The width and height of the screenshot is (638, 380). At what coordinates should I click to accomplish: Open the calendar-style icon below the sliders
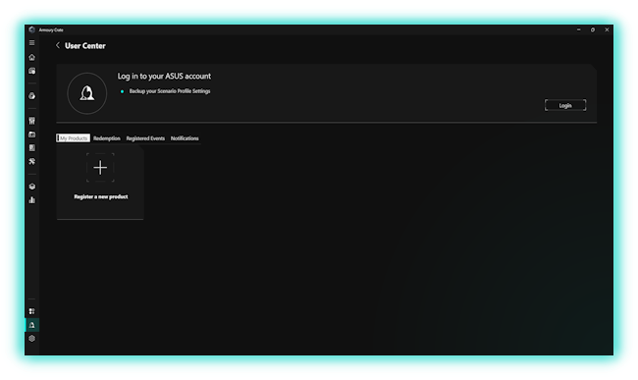[32, 135]
